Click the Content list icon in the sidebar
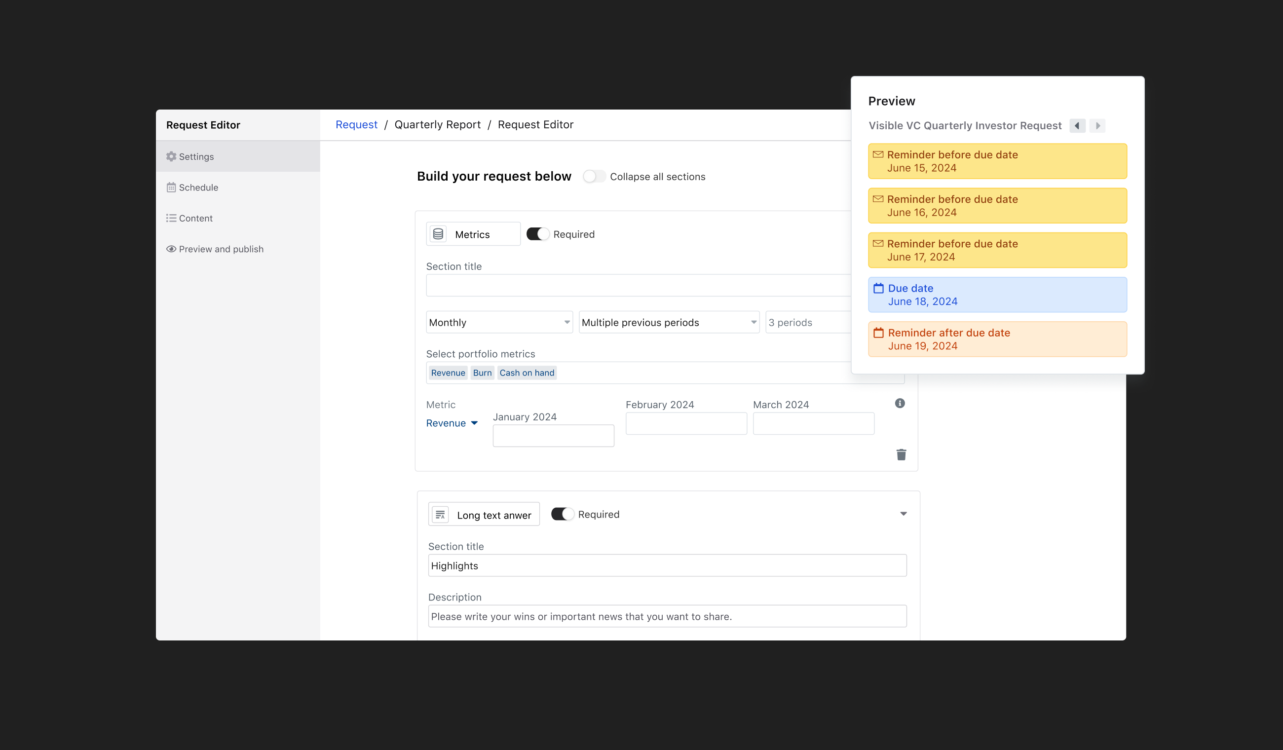The height and width of the screenshot is (750, 1283). point(172,218)
